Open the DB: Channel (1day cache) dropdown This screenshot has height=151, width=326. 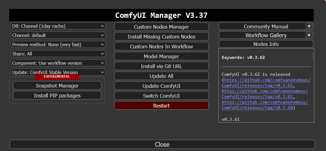tap(58, 26)
